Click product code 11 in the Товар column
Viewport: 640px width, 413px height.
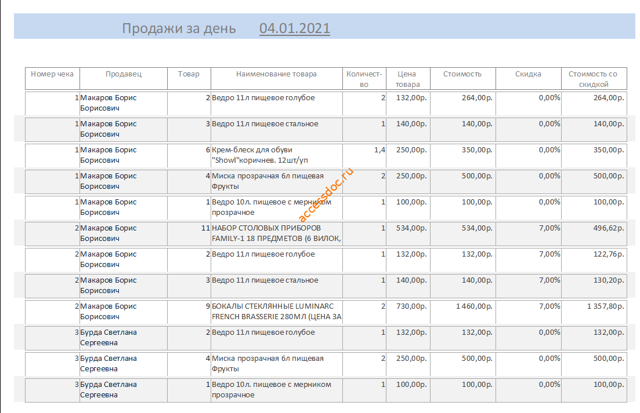point(206,228)
